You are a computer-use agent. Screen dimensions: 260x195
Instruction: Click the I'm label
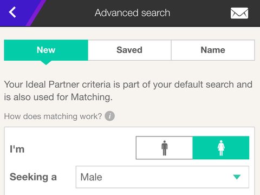(x=17, y=149)
